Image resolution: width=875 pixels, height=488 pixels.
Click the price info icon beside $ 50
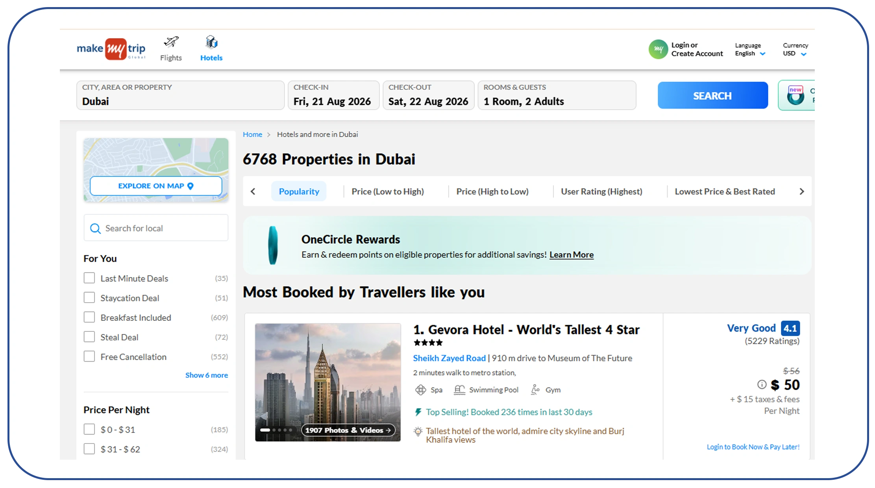pos(762,384)
